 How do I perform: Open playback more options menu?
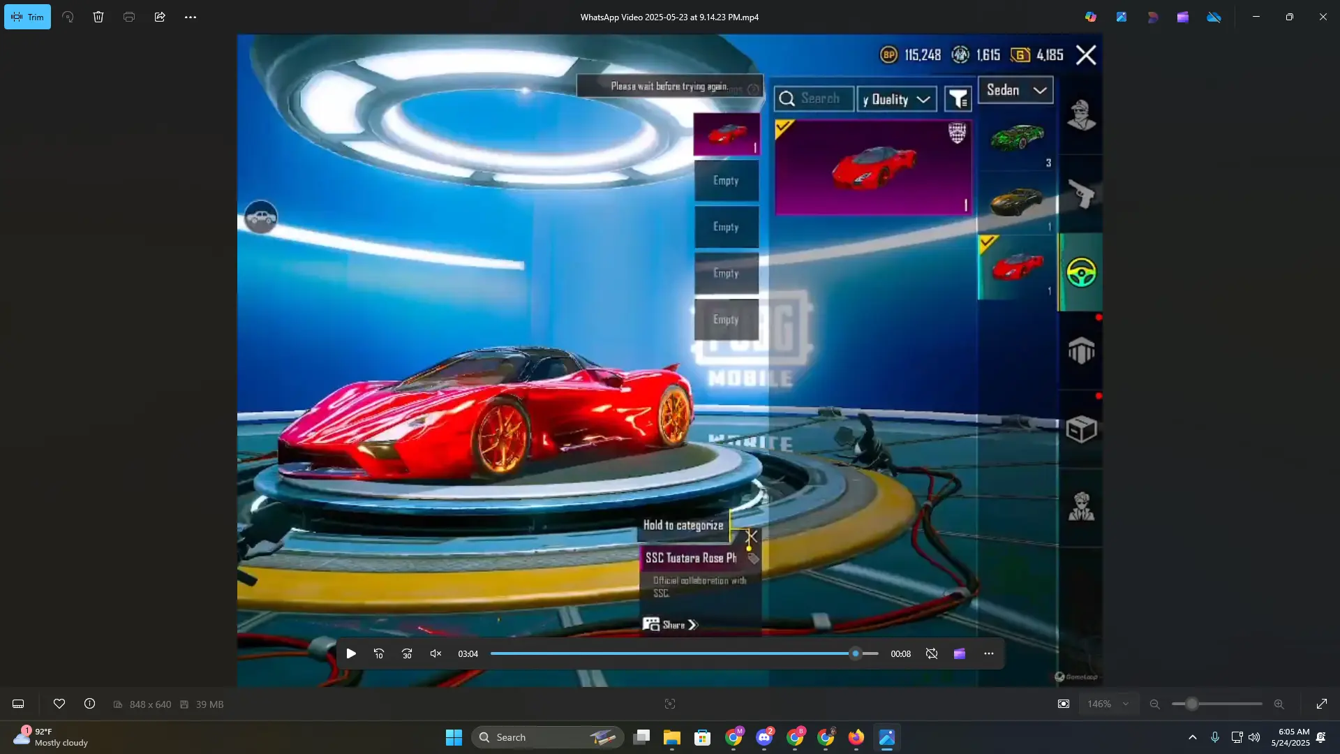(989, 654)
